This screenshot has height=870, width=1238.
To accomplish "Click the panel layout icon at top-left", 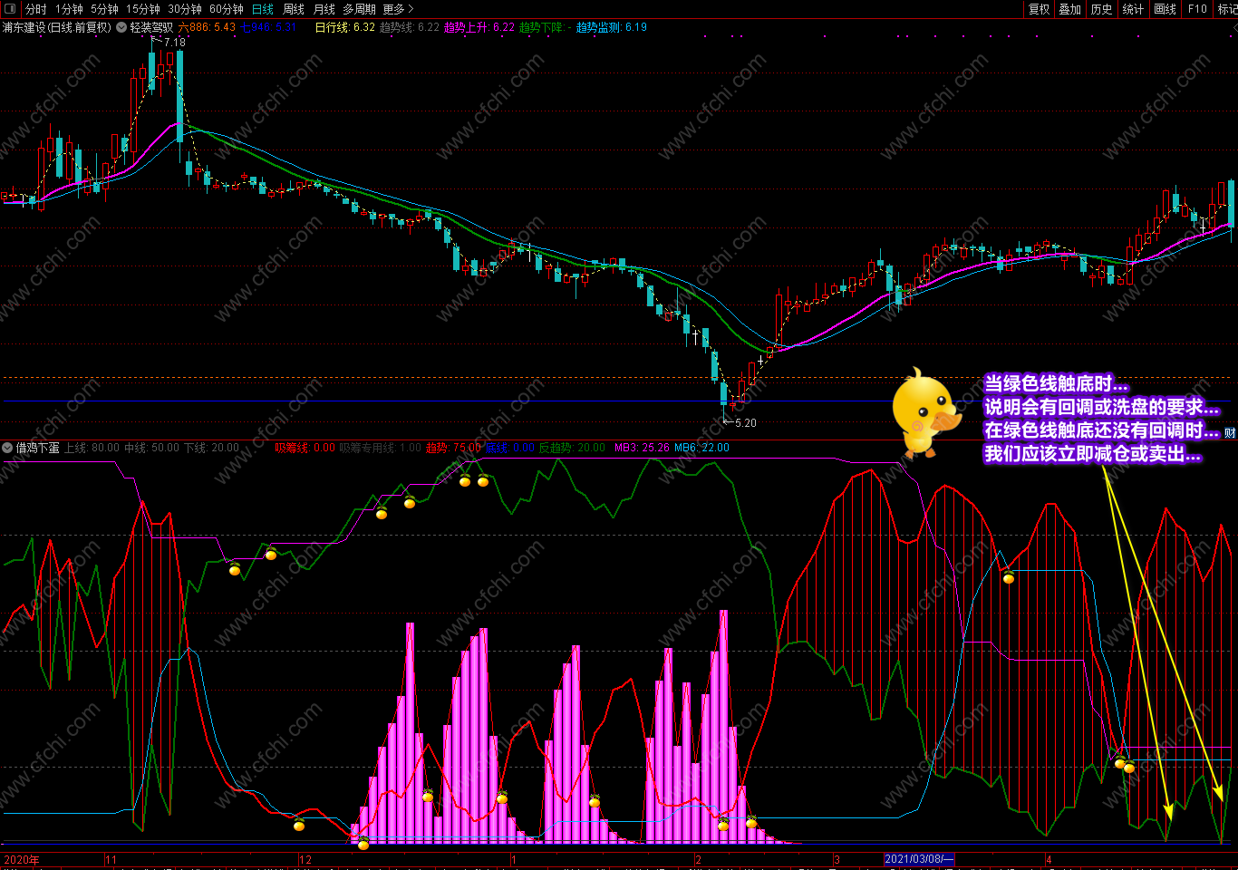I will pos(10,9).
